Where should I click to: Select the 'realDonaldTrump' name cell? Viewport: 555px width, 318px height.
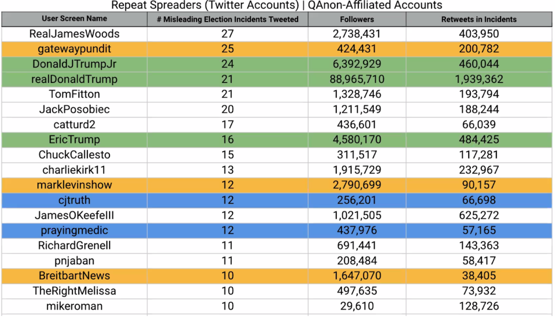(x=74, y=79)
